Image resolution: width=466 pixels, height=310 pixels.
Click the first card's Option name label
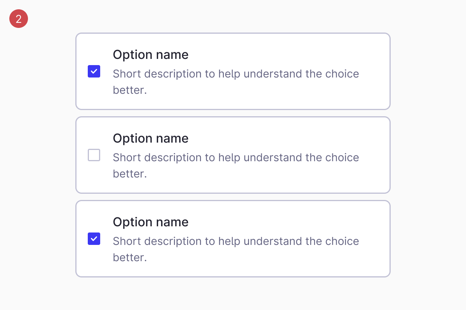tap(150, 54)
